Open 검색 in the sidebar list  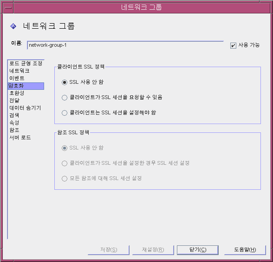tap(26, 115)
